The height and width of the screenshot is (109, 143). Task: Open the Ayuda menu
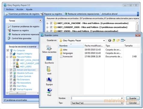pos(29,9)
